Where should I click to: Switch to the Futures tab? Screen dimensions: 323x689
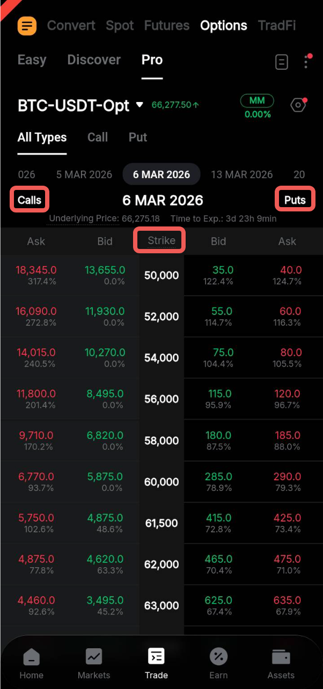pyautogui.click(x=167, y=26)
